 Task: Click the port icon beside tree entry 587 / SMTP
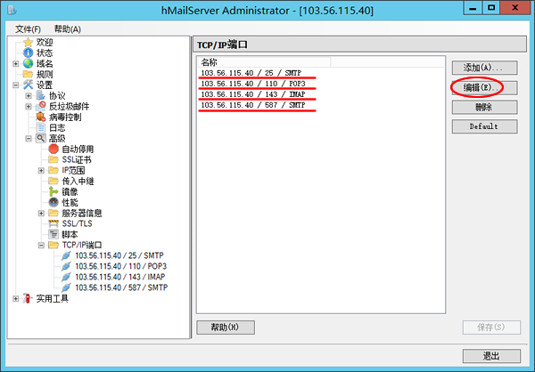66,287
